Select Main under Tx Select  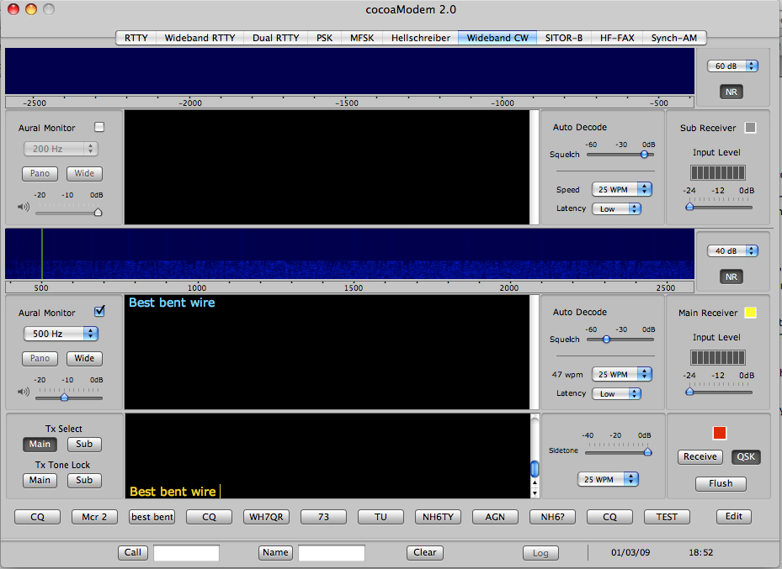point(40,444)
